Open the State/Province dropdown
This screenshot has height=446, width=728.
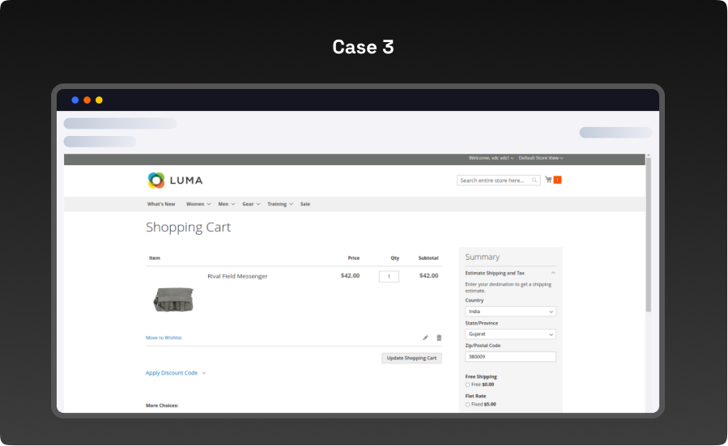point(510,333)
